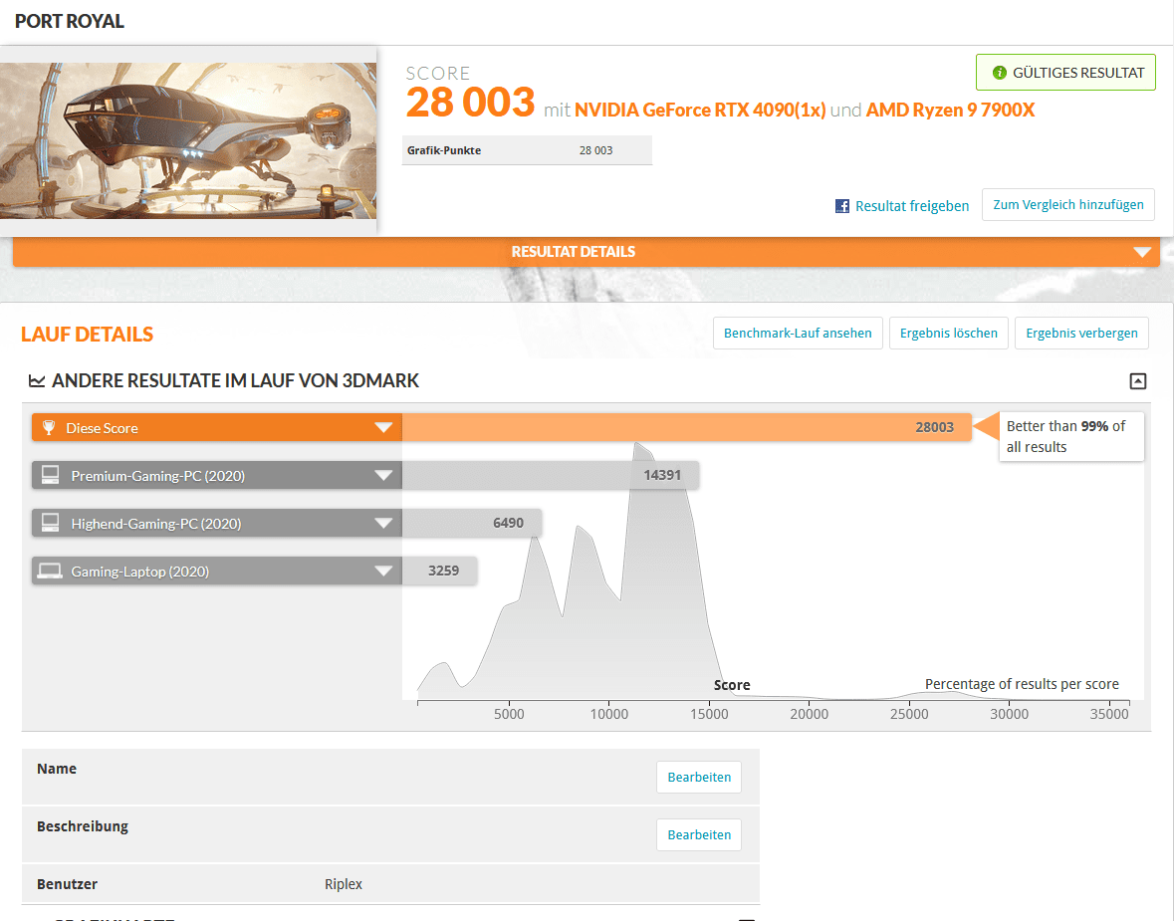Screen dimensions: 1174x921
Task: Click Zum Vergleich hinzufügen button
Action: click(x=1067, y=204)
